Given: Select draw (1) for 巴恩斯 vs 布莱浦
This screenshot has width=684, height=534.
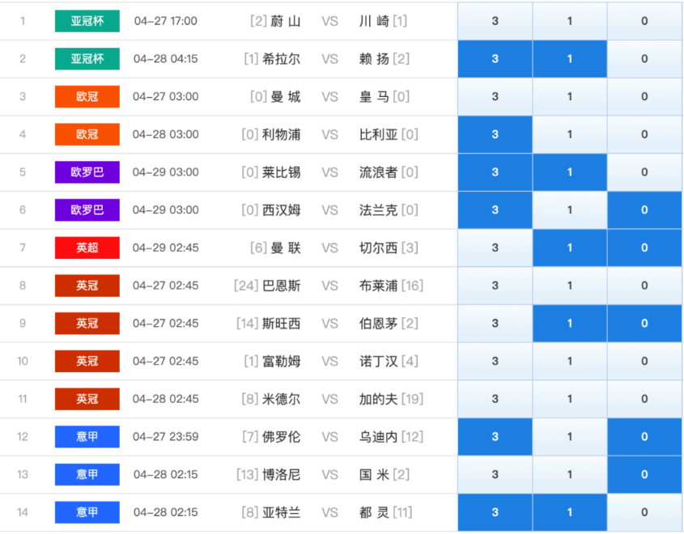Looking at the screenshot, I should click(x=570, y=286).
